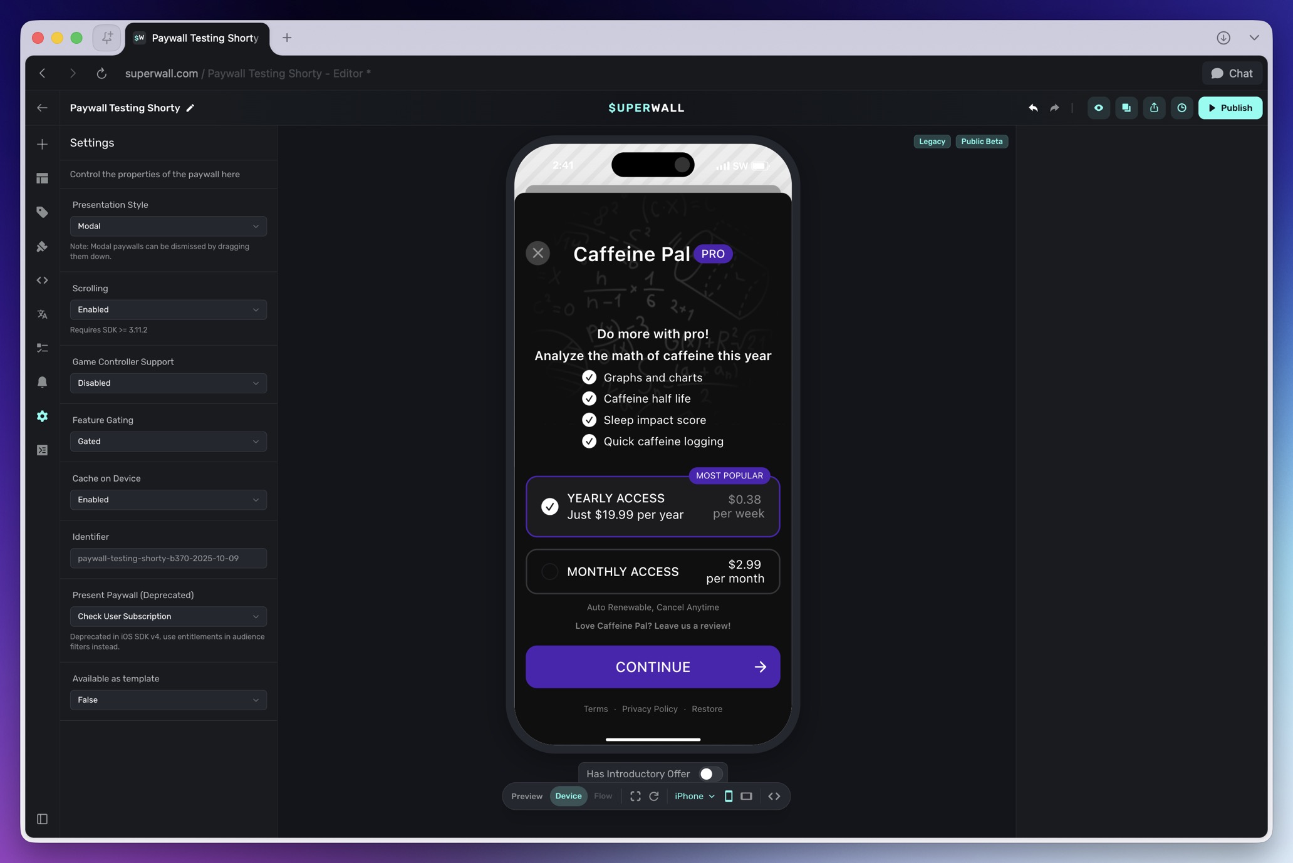Image resolution: width=1293 pixels, height=863 pixels.
Task: Undo the last change
Action: pos(1033,108)
